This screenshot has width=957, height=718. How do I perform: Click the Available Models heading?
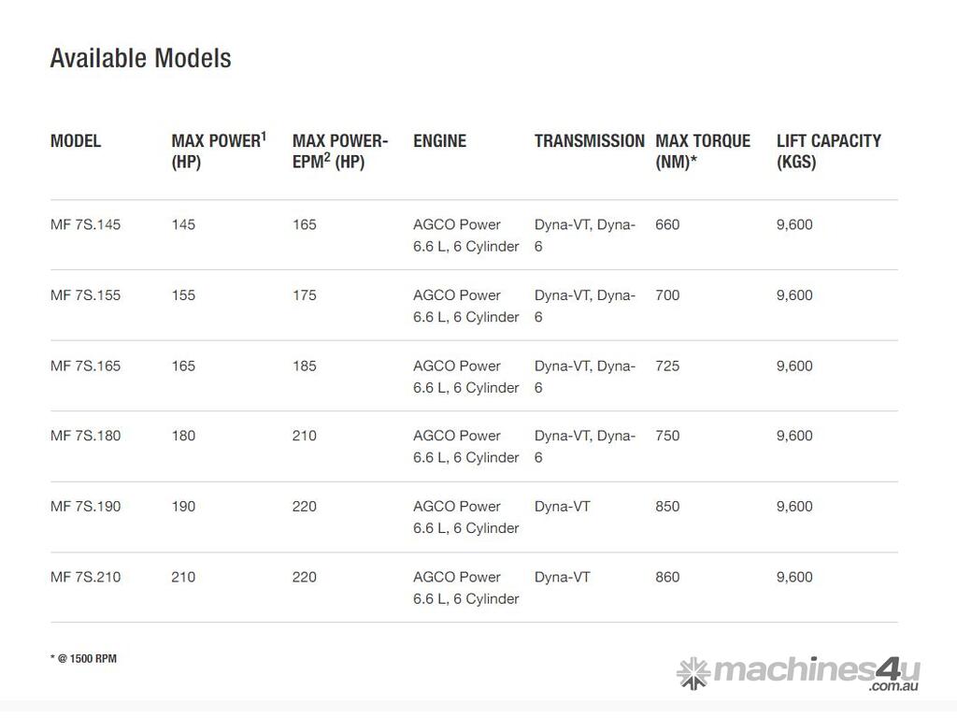click(x=140, y=58)
